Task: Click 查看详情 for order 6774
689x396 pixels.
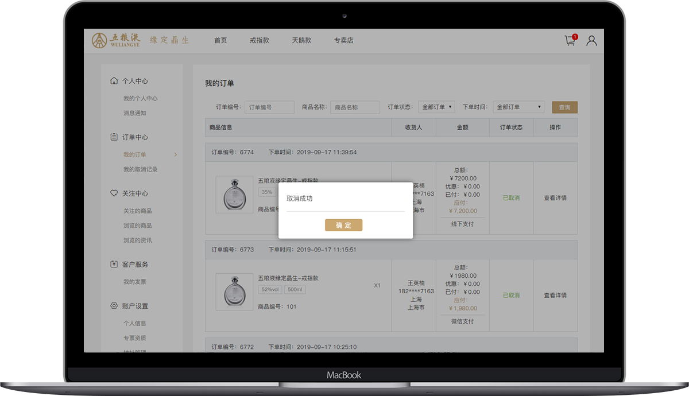Action: [555, 198]
